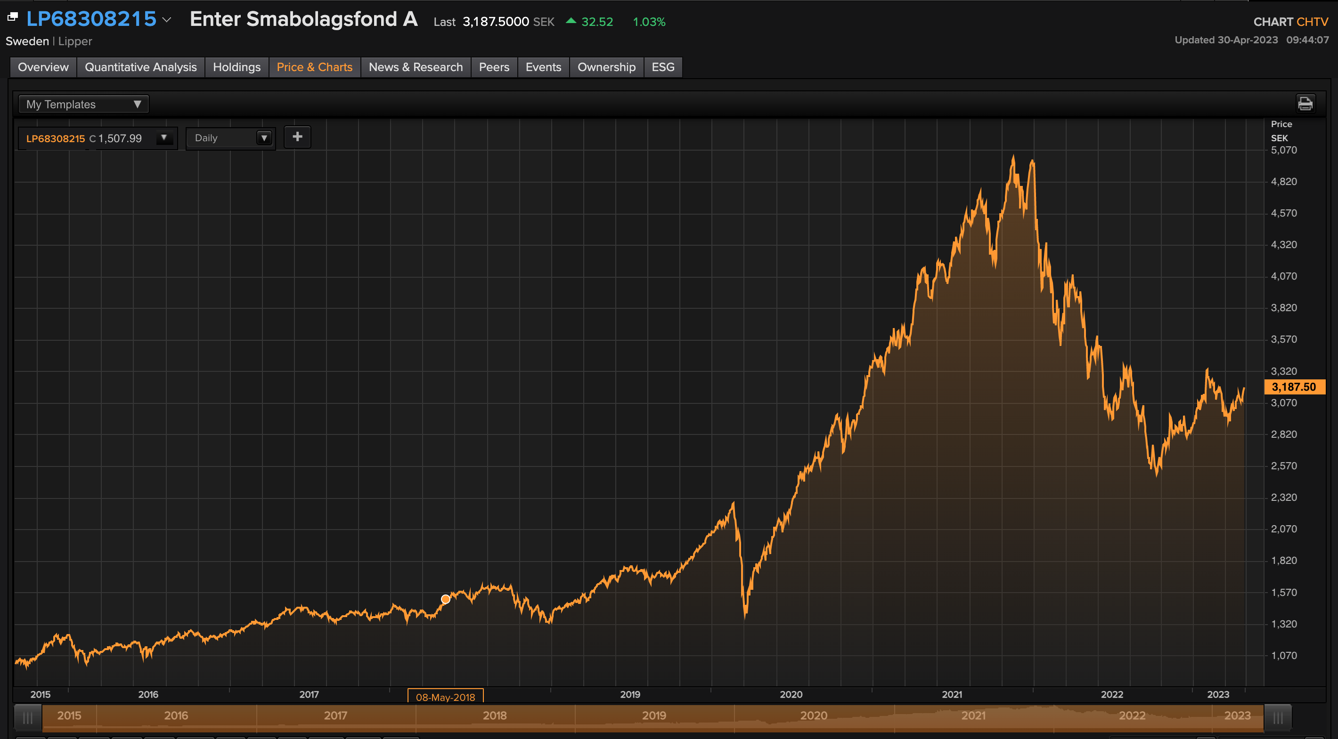
Task: Click the LP68308215 ticker title
Action: [x=91, y=19]
